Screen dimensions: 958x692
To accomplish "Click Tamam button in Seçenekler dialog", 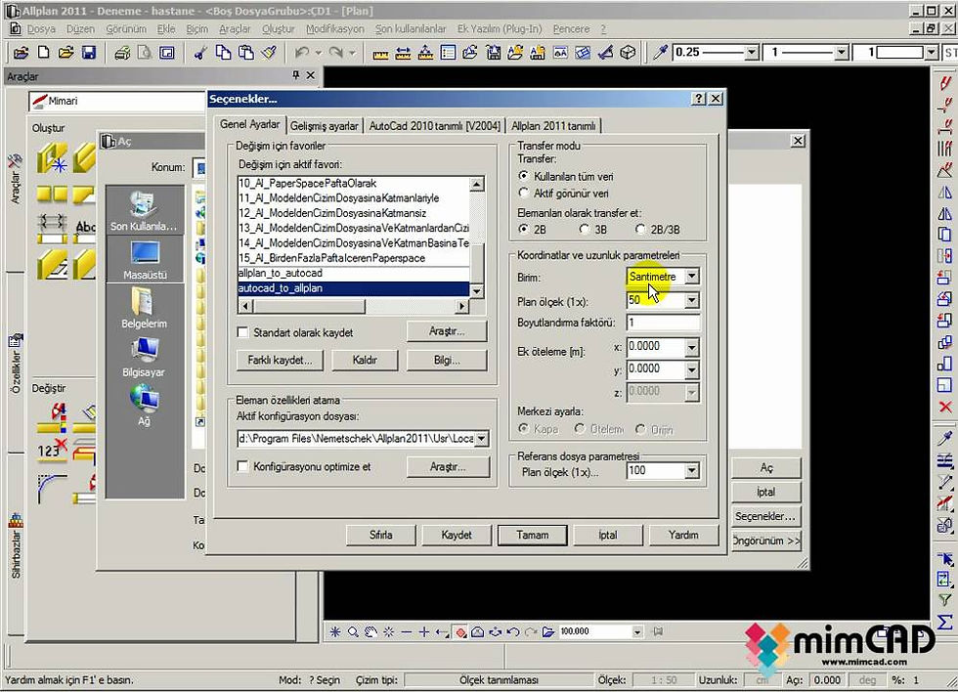I will (532, 535).
